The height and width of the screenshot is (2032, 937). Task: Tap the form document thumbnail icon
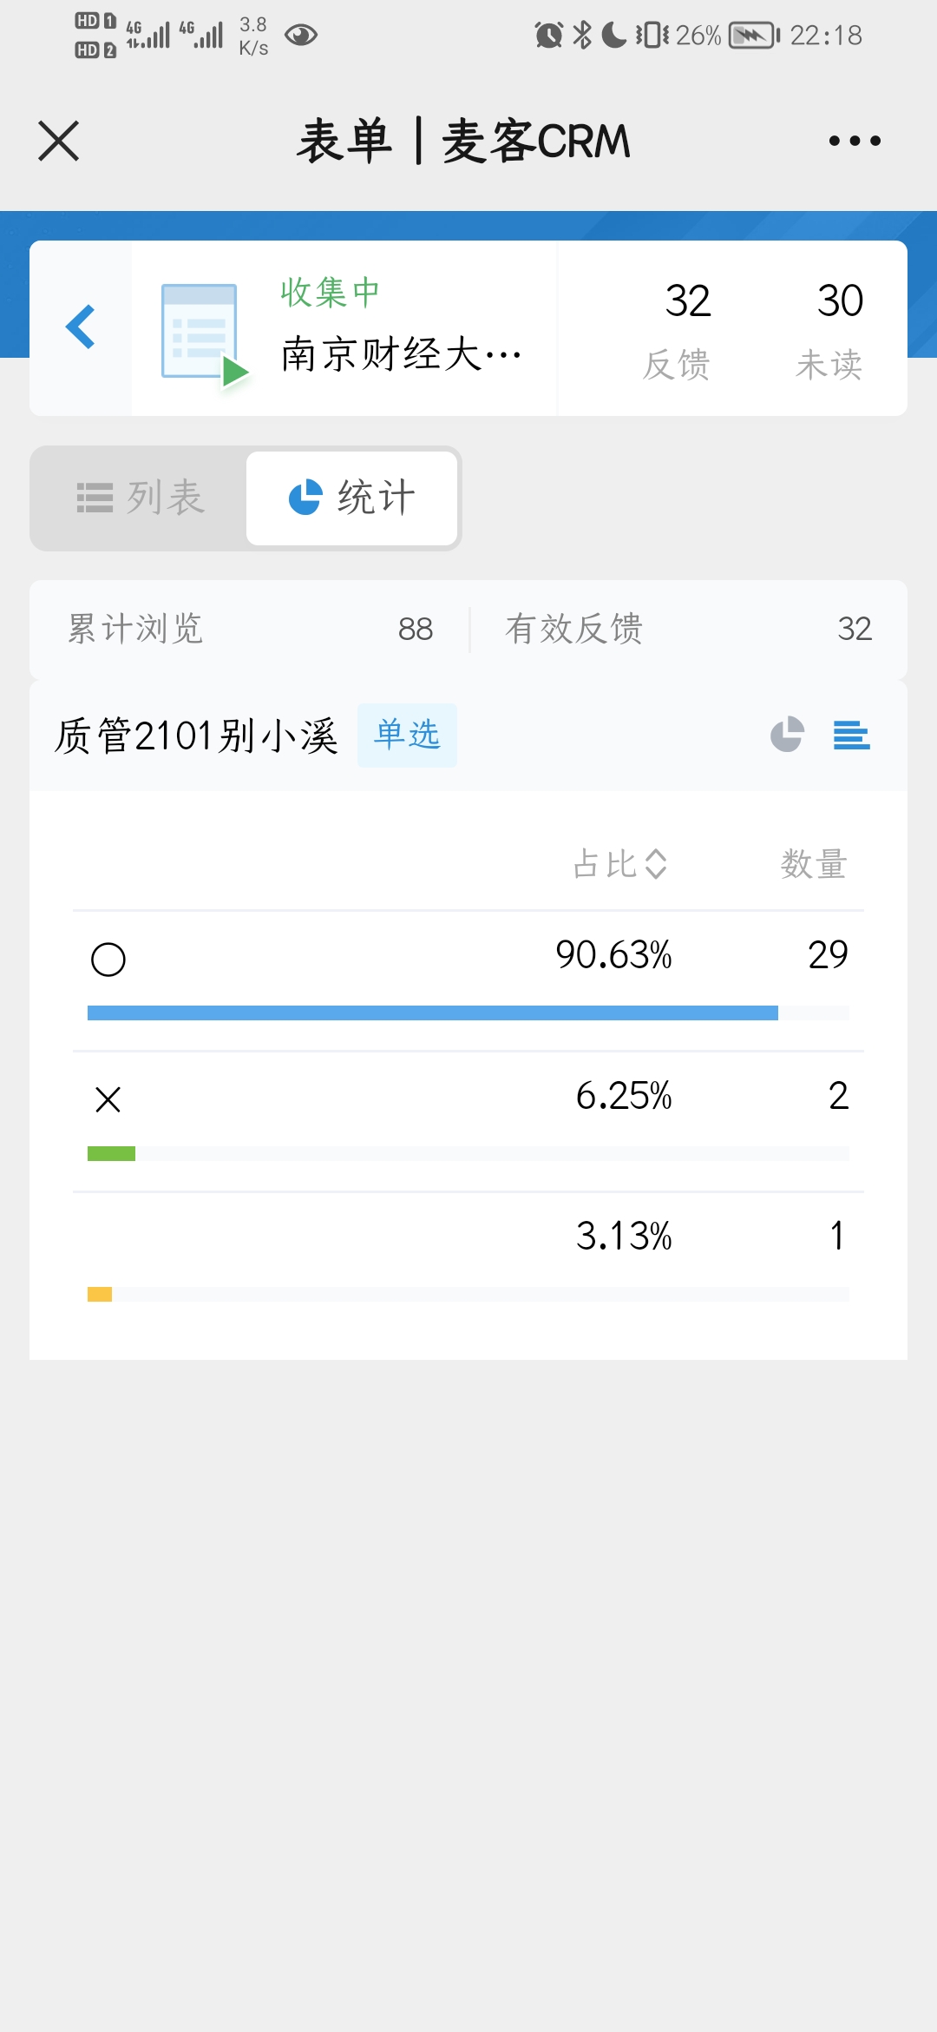pos(204,333)
